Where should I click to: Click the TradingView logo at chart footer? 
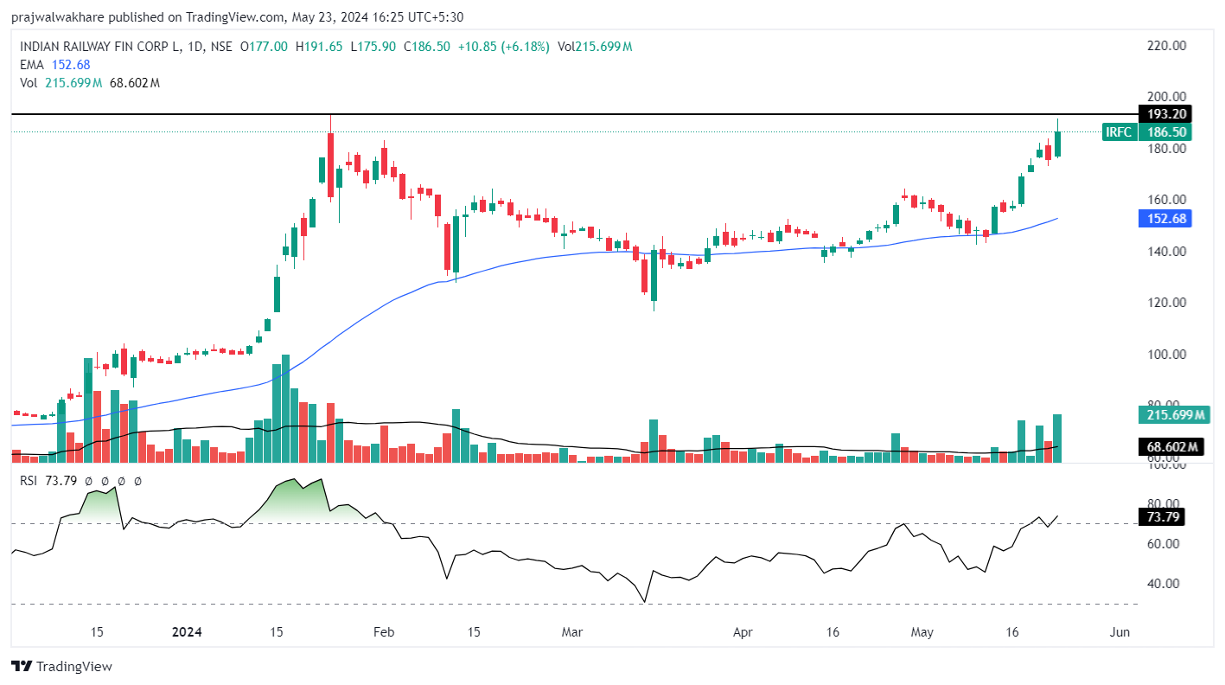pyautogui.click(x=61, y=666)
